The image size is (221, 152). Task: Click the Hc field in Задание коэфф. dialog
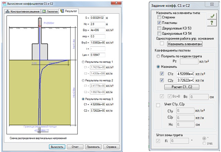(185, 125)
